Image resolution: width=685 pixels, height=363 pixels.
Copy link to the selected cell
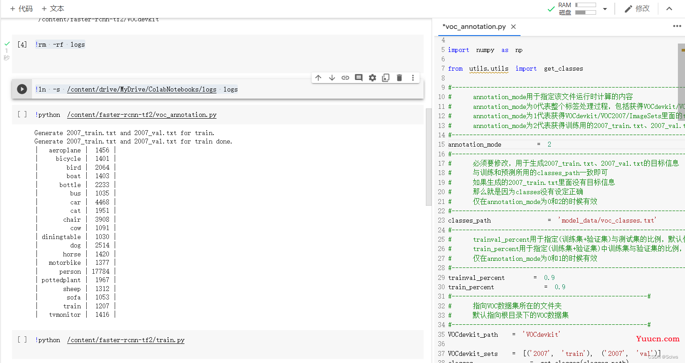(345, 78)
